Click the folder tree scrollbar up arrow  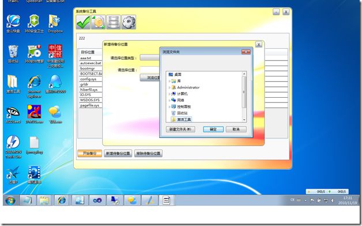tap(244, 74)
